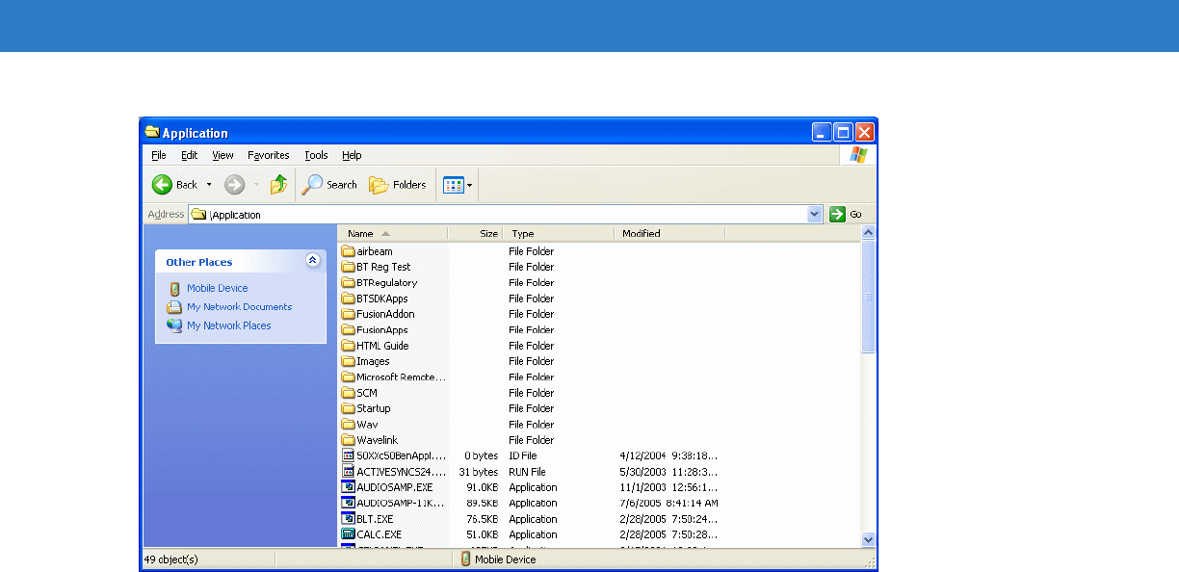Select the BT Reg Test folder icon
Image resolution: width=1179 pixels, height=572 pixels.
click(349, 267)
